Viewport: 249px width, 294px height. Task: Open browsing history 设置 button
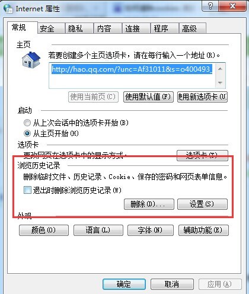pyautogui.click(x=202, y=204)
